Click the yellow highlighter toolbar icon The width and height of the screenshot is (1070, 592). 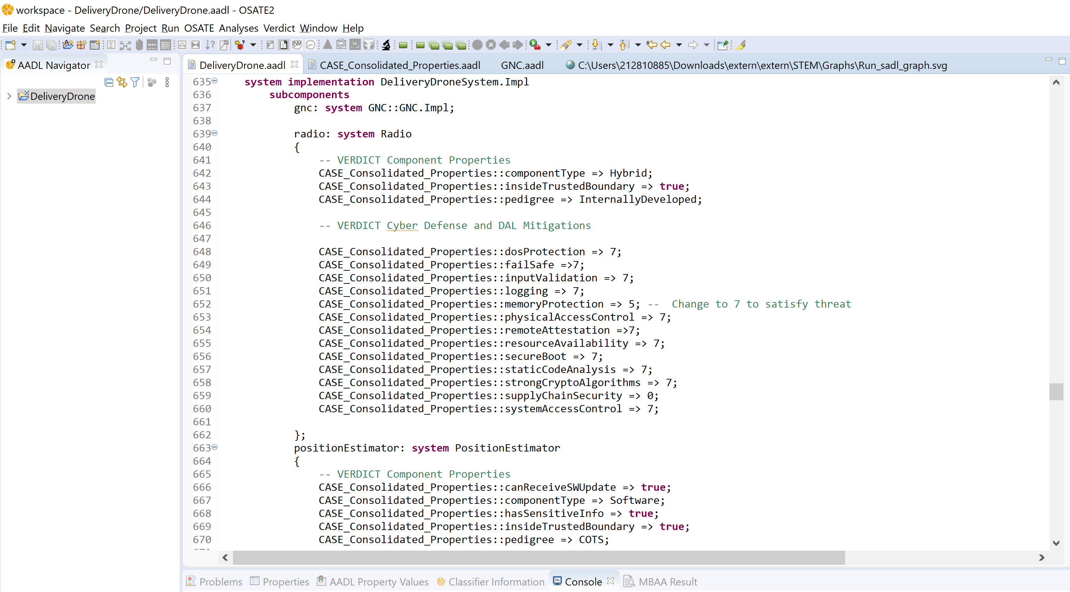click(741, 44)
